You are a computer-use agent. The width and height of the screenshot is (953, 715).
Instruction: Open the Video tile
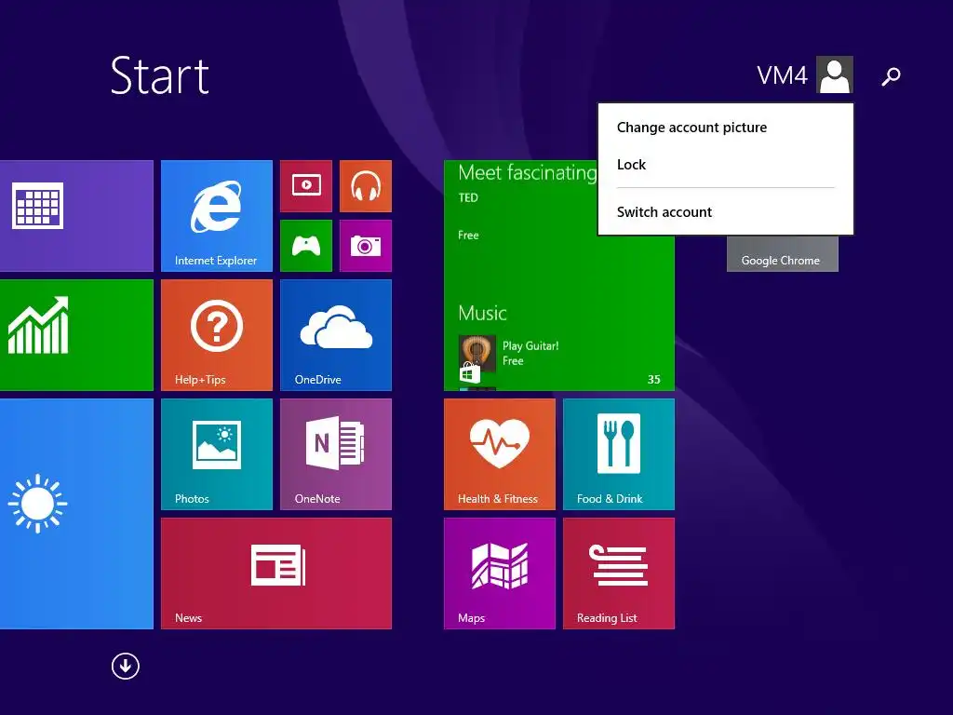point(305,186)
